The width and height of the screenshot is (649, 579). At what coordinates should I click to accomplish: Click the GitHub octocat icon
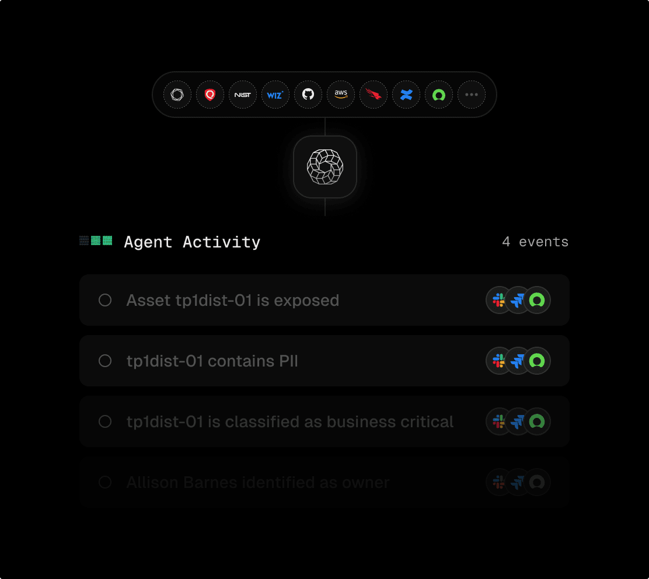(x=308, y=95)
